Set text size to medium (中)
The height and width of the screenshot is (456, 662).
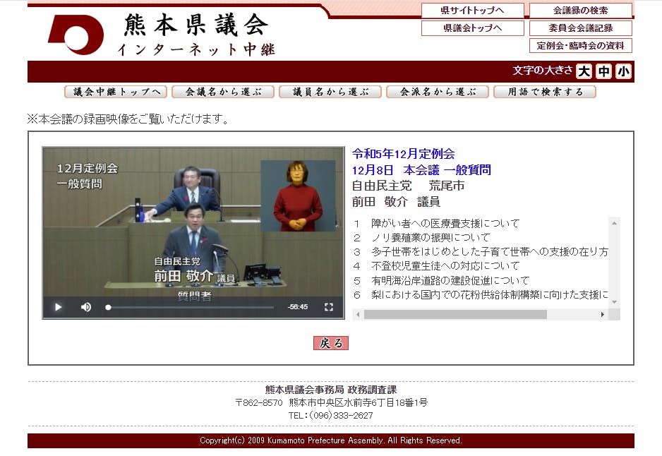coord(603,71)
